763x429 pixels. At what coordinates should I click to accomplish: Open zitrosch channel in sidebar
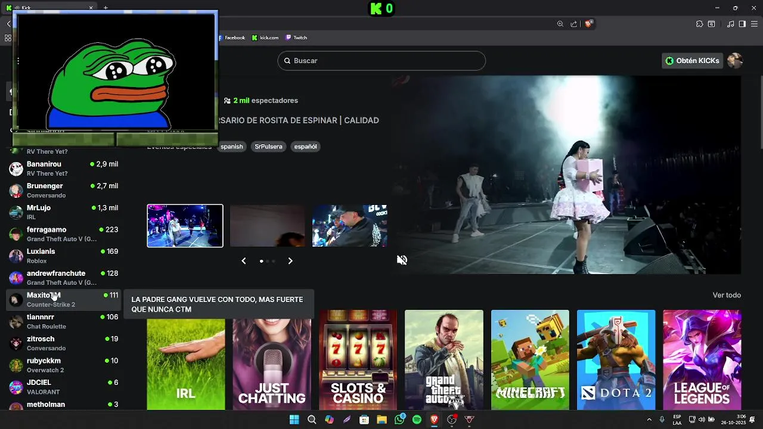coord(64,343)
